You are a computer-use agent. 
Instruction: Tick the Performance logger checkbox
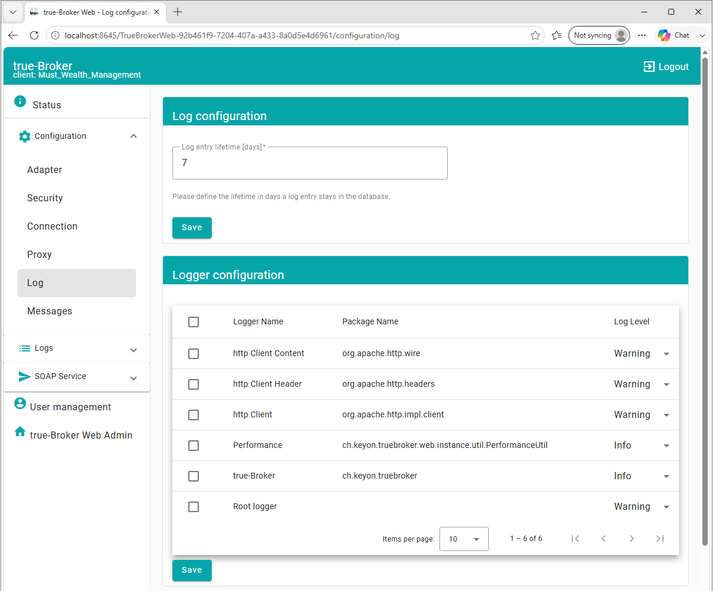point(194,446)
